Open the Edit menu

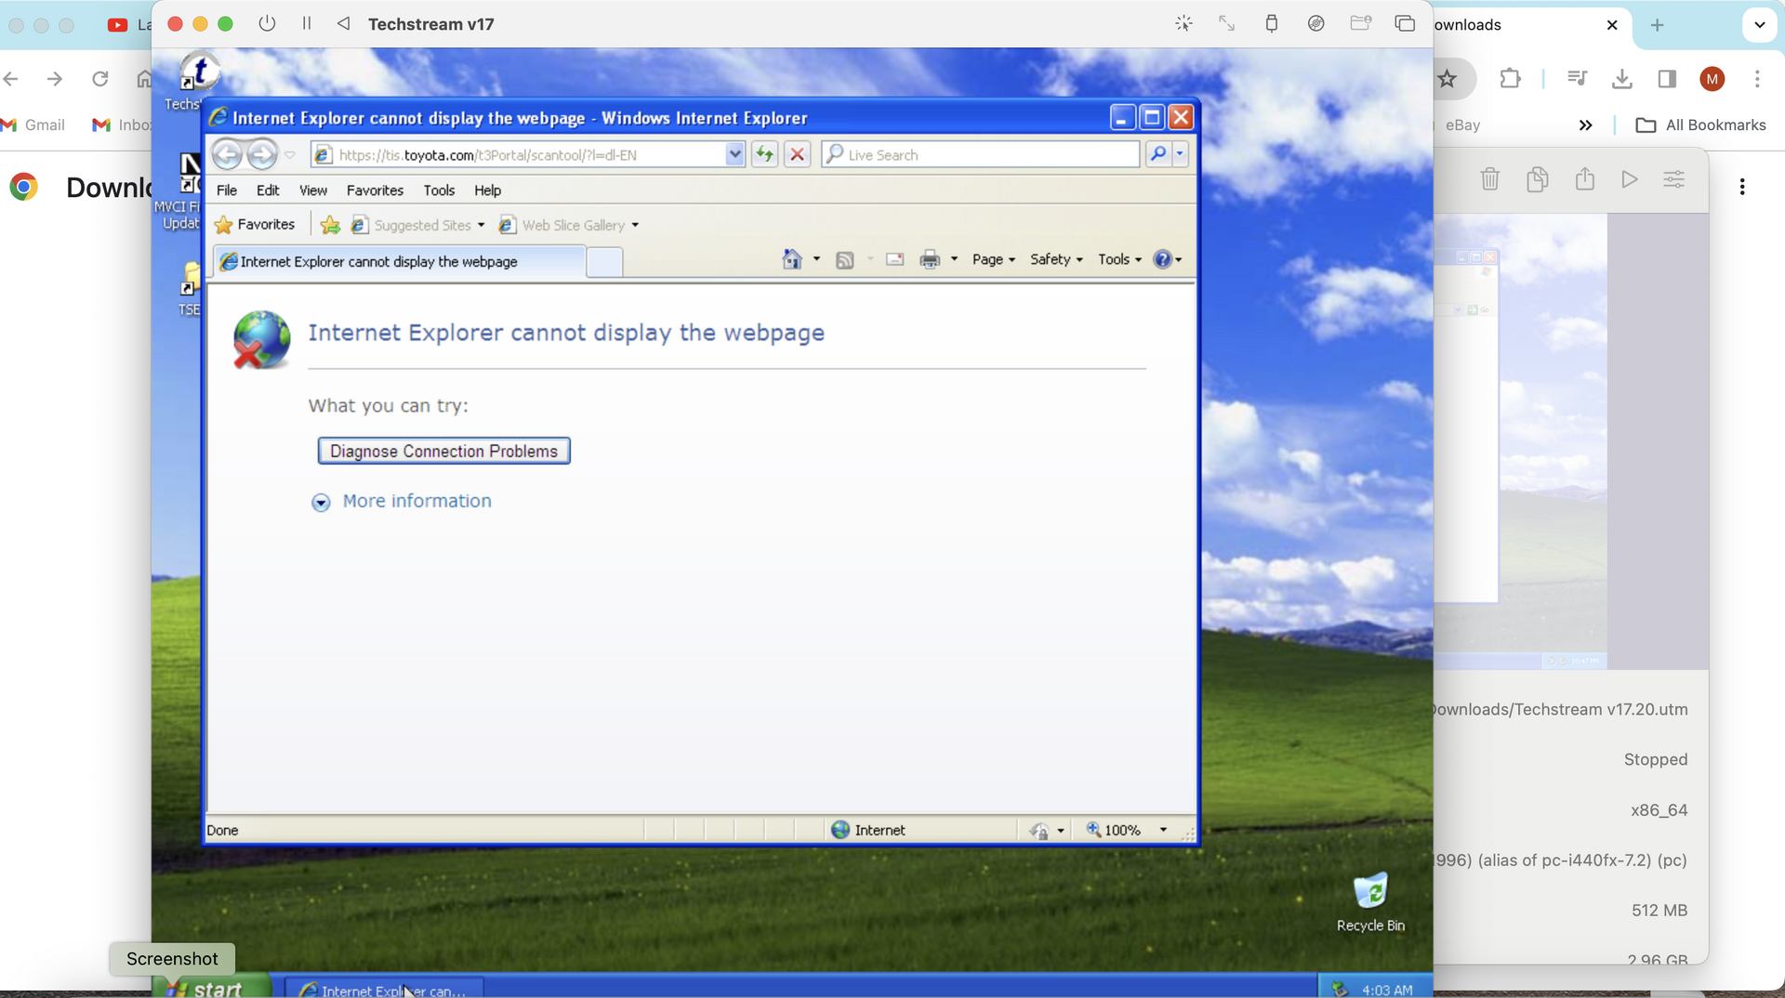268,190
